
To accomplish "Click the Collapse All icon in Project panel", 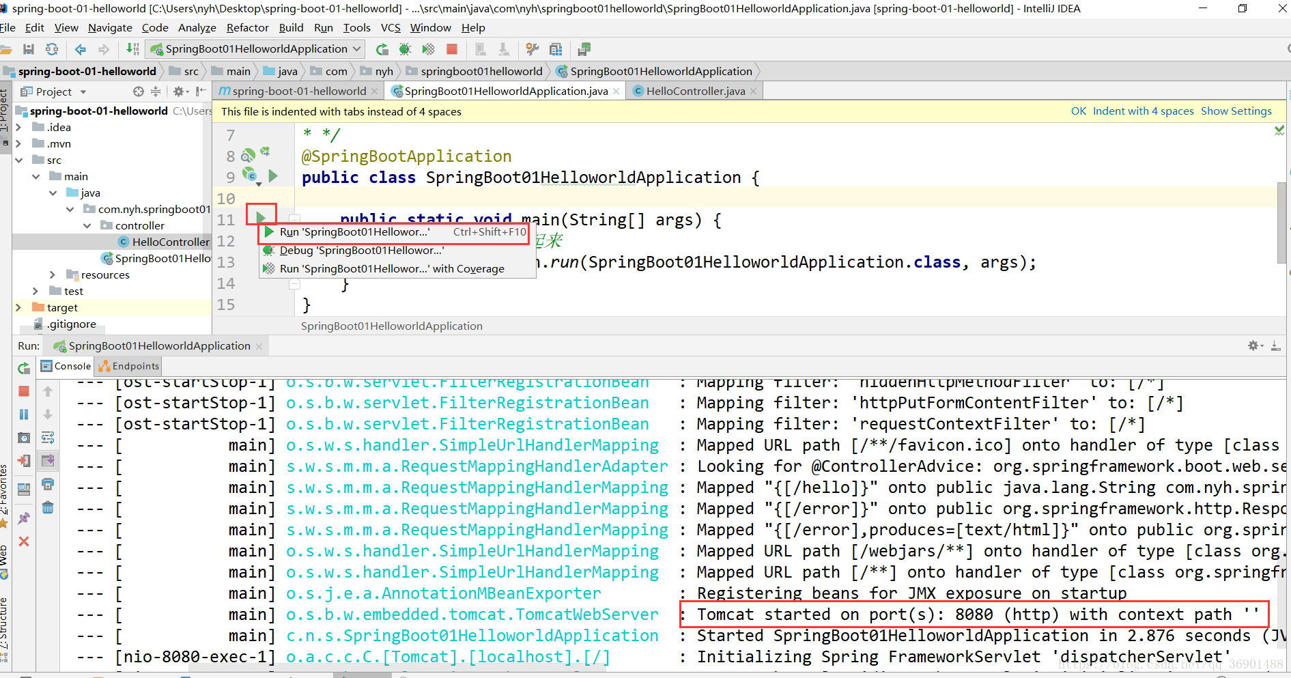I will [x=156, y=91].
